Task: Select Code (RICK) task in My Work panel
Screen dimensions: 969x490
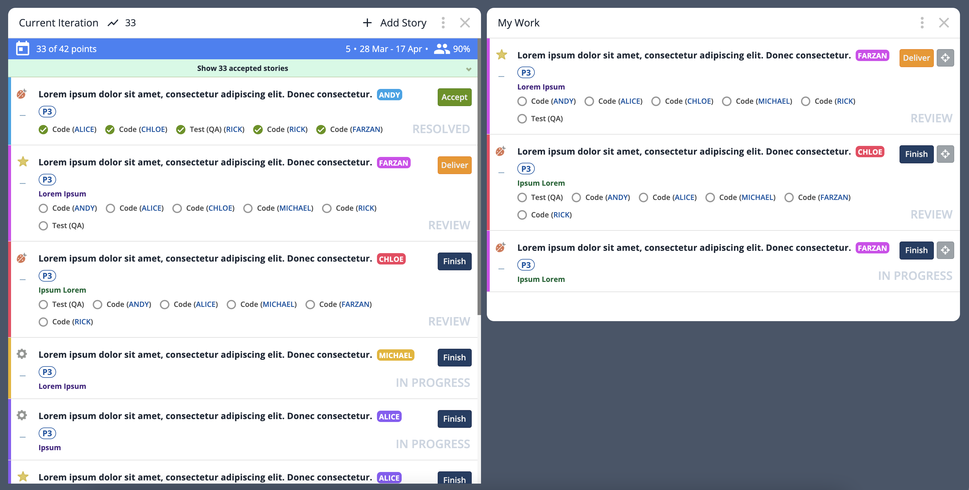Action: tap(522, 215)
